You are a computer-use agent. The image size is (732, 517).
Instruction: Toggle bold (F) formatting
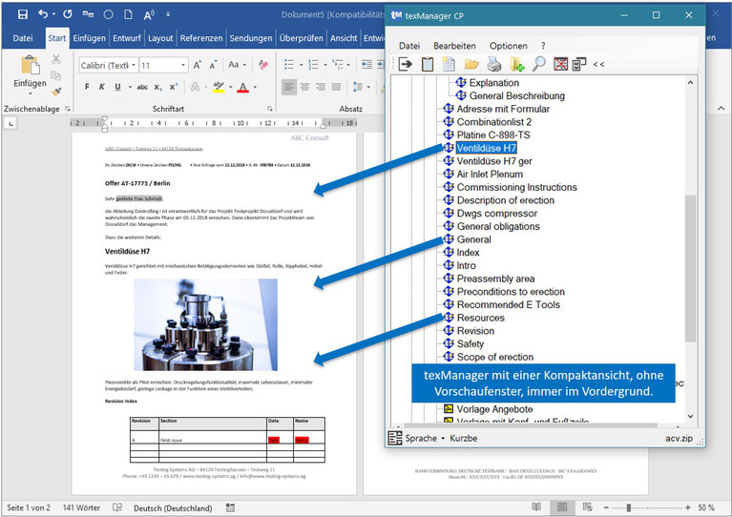[87, 87]
